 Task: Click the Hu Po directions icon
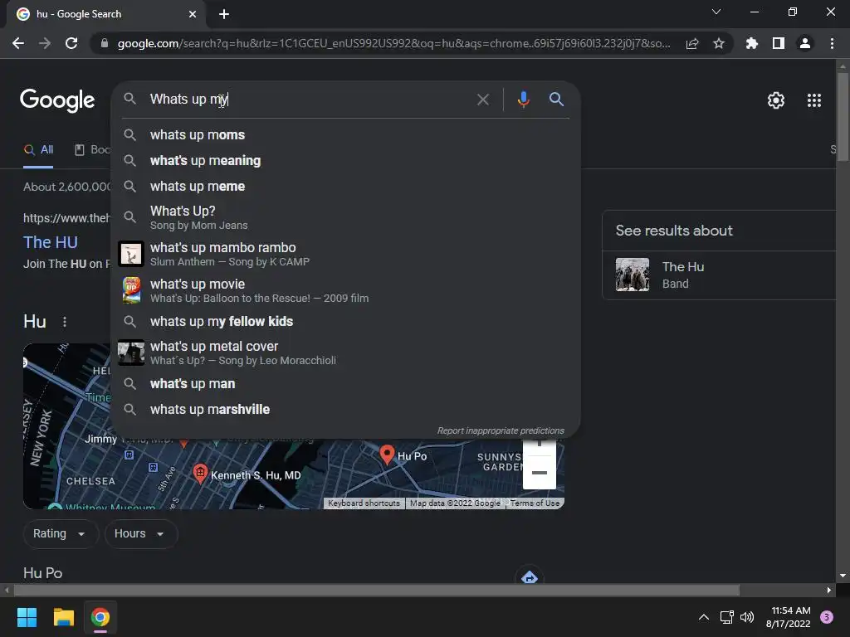[x=530, y=577]
